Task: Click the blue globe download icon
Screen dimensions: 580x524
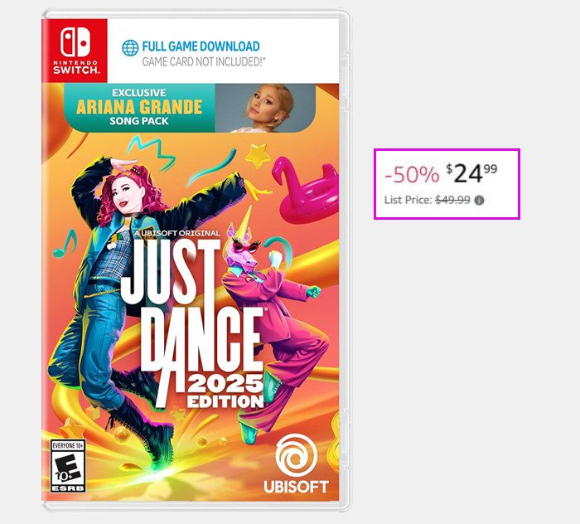Action: (130, 48)
